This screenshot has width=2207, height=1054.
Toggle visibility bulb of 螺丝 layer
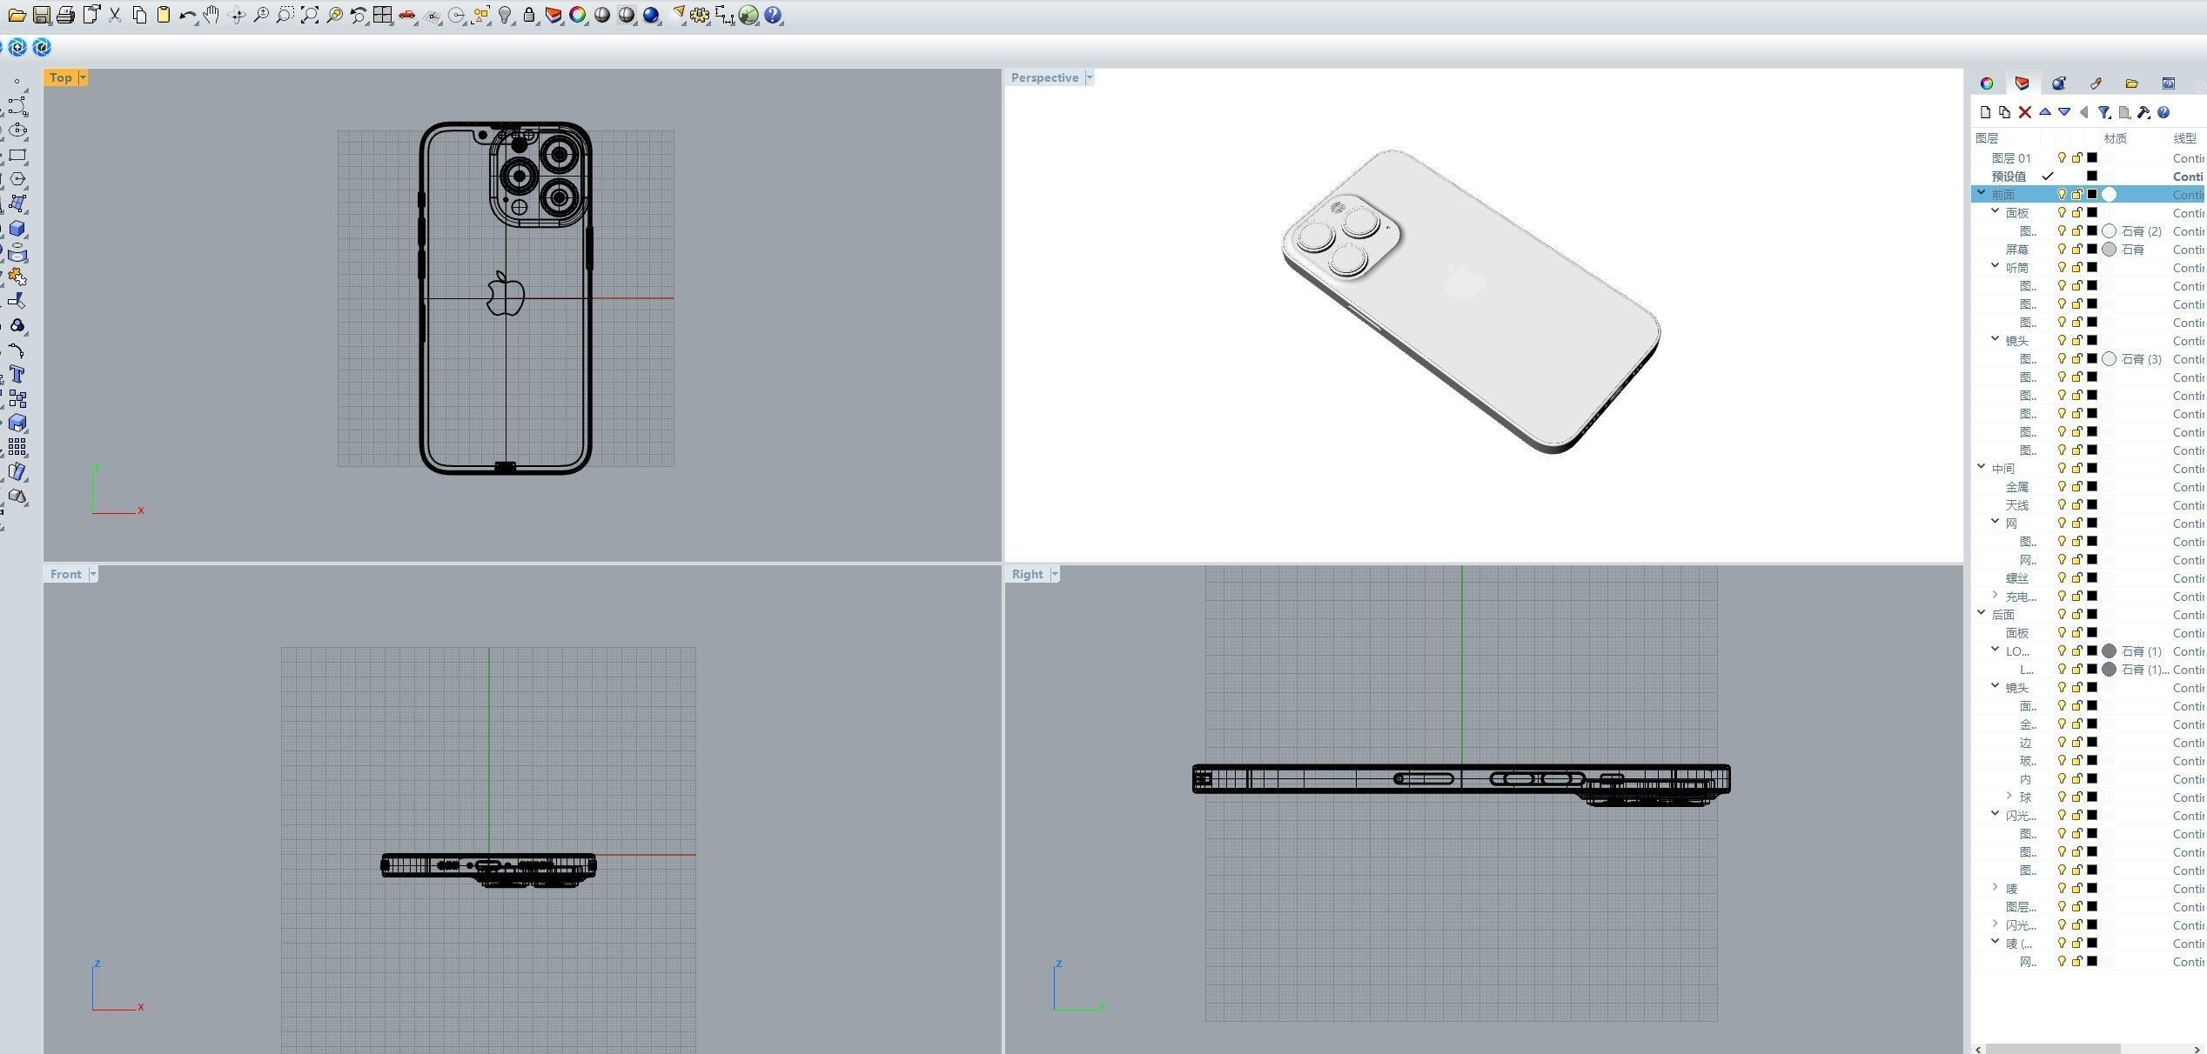coord(2062,578)
